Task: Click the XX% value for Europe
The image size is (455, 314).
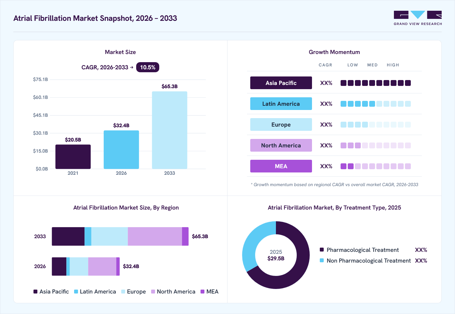Action: [326, 125]
